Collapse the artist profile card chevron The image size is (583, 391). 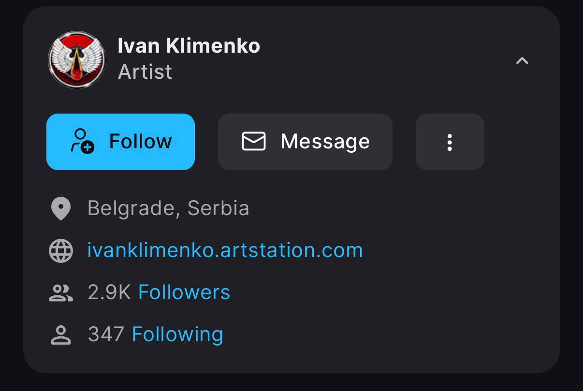click(522, 61)
